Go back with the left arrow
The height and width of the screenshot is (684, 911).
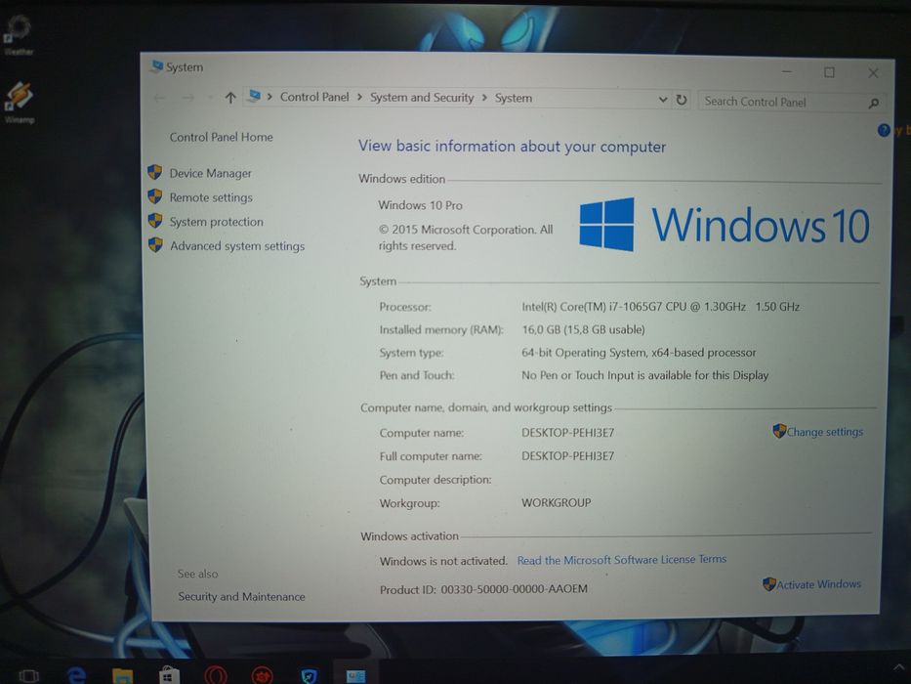click(159, 99)
